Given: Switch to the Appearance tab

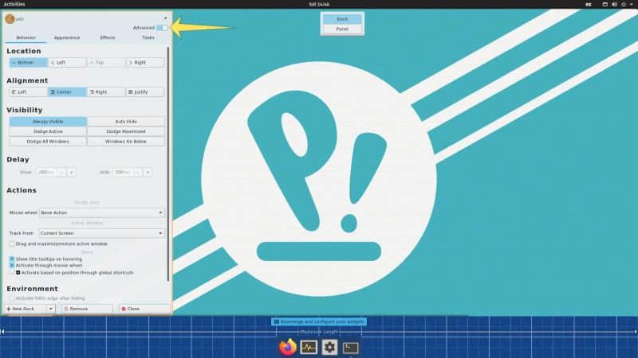Looking at the screenshot, I should [67, 37].
